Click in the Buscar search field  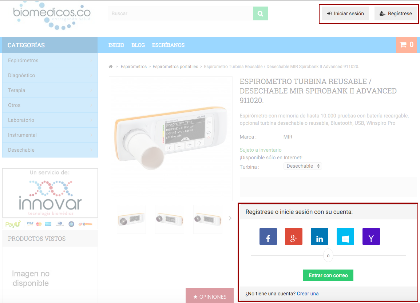[x=181, y=13]
